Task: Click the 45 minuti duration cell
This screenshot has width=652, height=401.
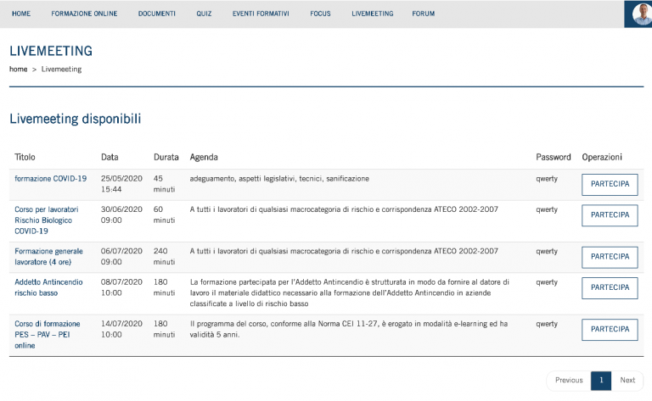Action: point(164,184)
